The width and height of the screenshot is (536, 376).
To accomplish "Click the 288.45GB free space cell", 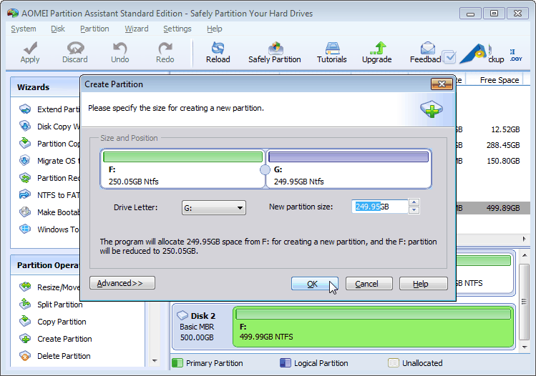I will click(x=503, y=145).
